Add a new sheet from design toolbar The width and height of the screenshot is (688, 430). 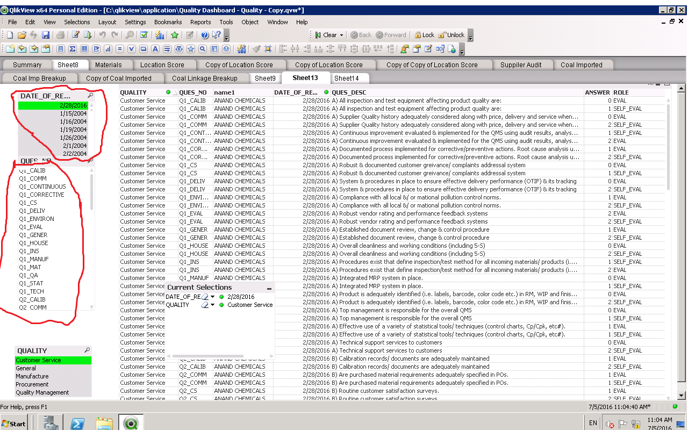click(10, 49)
